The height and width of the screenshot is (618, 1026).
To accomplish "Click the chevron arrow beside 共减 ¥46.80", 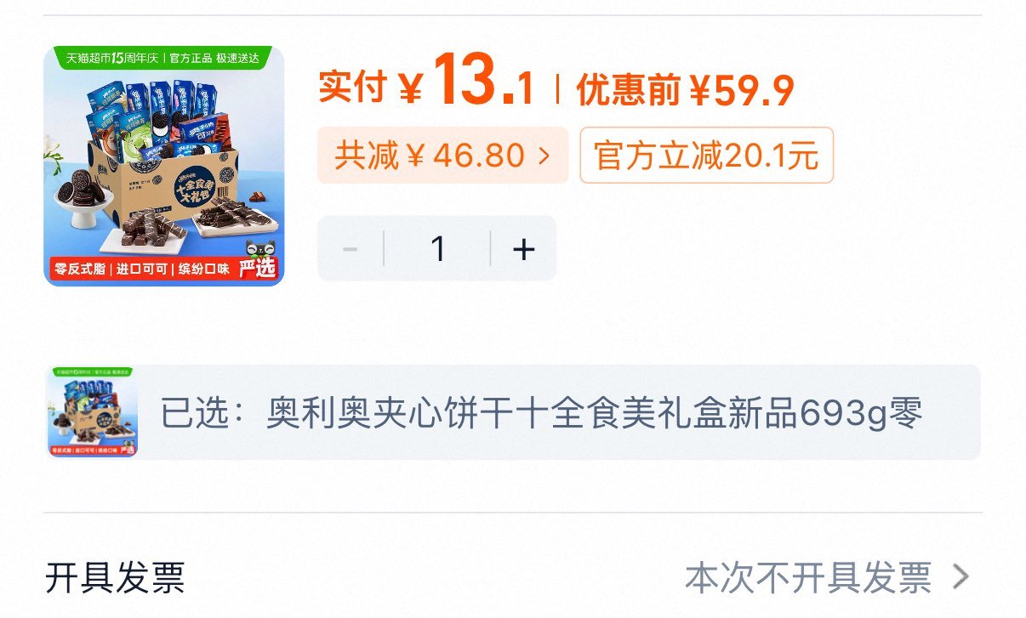I will click(544, 156).
